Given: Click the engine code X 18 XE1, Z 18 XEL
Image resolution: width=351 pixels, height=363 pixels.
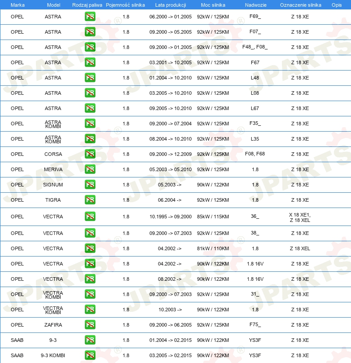Looking at the screenshot, I should pyautogui.click(x=300, y=217).
